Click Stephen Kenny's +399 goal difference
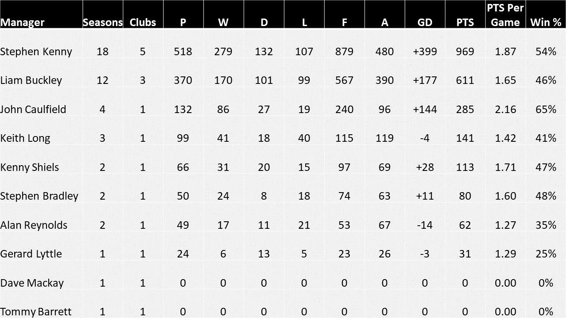Image resolution: width=566 pixels, height=318 pixels. (425, 52)
